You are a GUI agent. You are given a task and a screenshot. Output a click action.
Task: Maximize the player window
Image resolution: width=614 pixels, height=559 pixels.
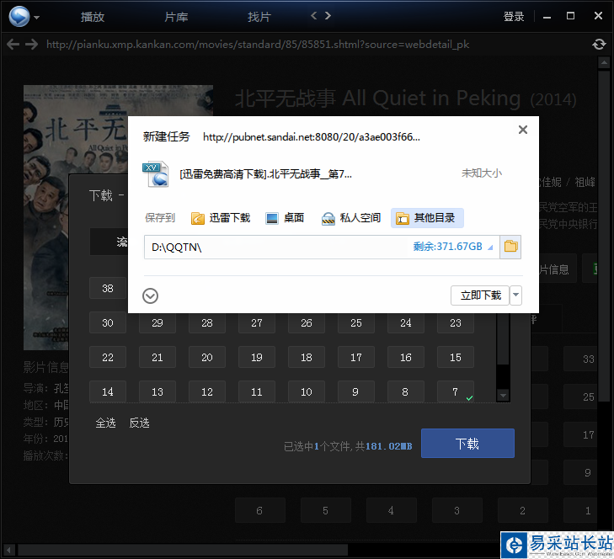(570, 16)
